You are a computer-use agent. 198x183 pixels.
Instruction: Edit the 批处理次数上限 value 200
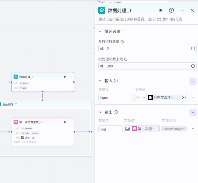(x=147, y=66)
